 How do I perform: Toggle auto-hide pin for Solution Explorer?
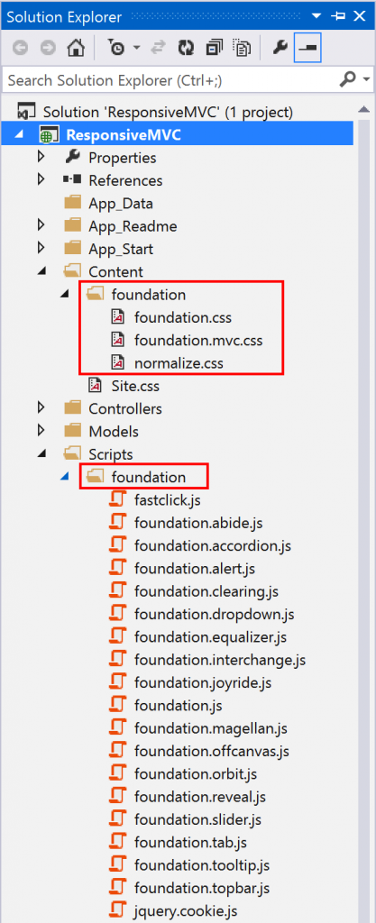tap(338, 16)
